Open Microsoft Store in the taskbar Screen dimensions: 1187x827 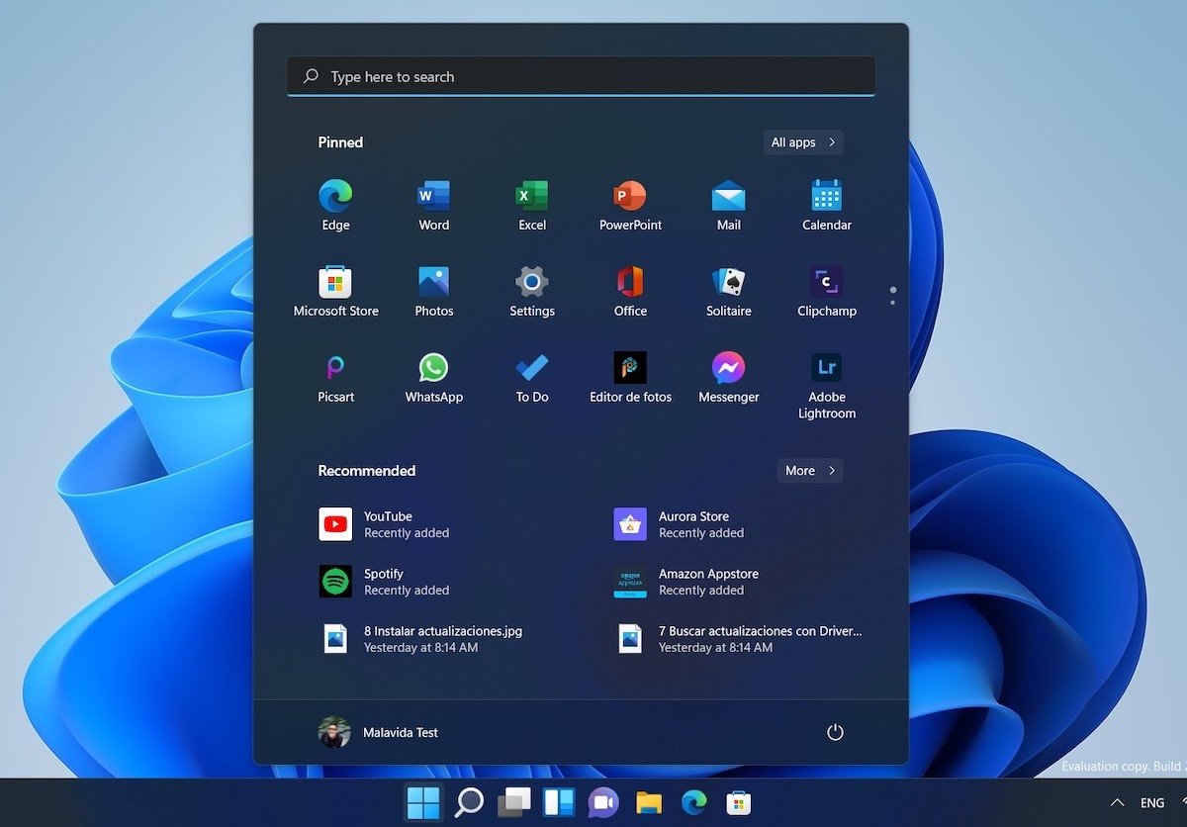point(739,802)
